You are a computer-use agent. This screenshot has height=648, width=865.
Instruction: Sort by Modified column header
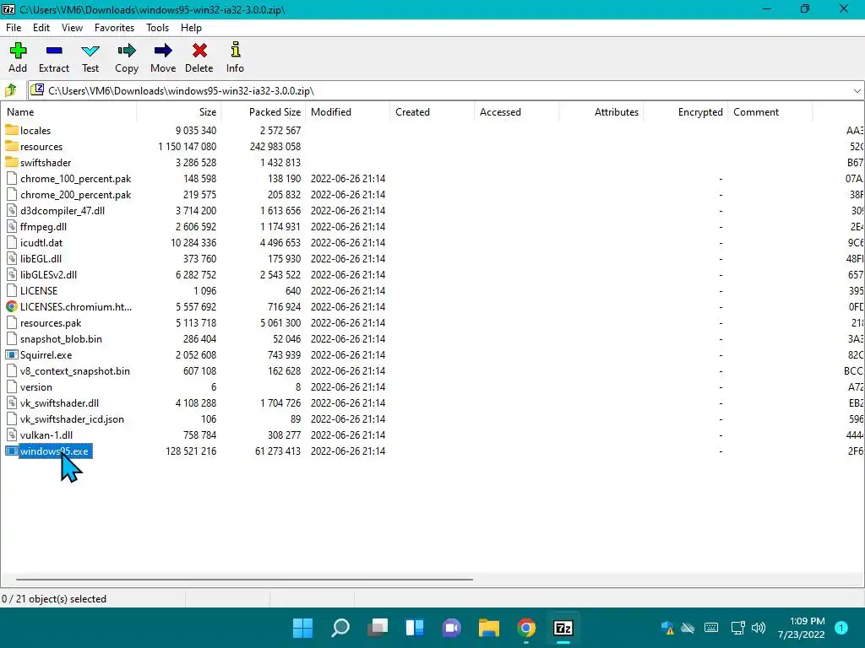point(347,112)
